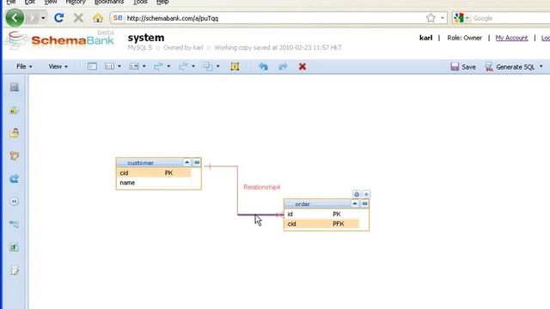Open the browser Tools menu
The image size is (550, 309).
tap(140, 2)
